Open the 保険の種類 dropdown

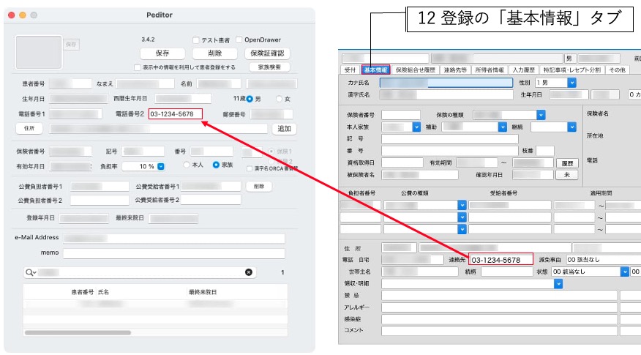(541, 115)
